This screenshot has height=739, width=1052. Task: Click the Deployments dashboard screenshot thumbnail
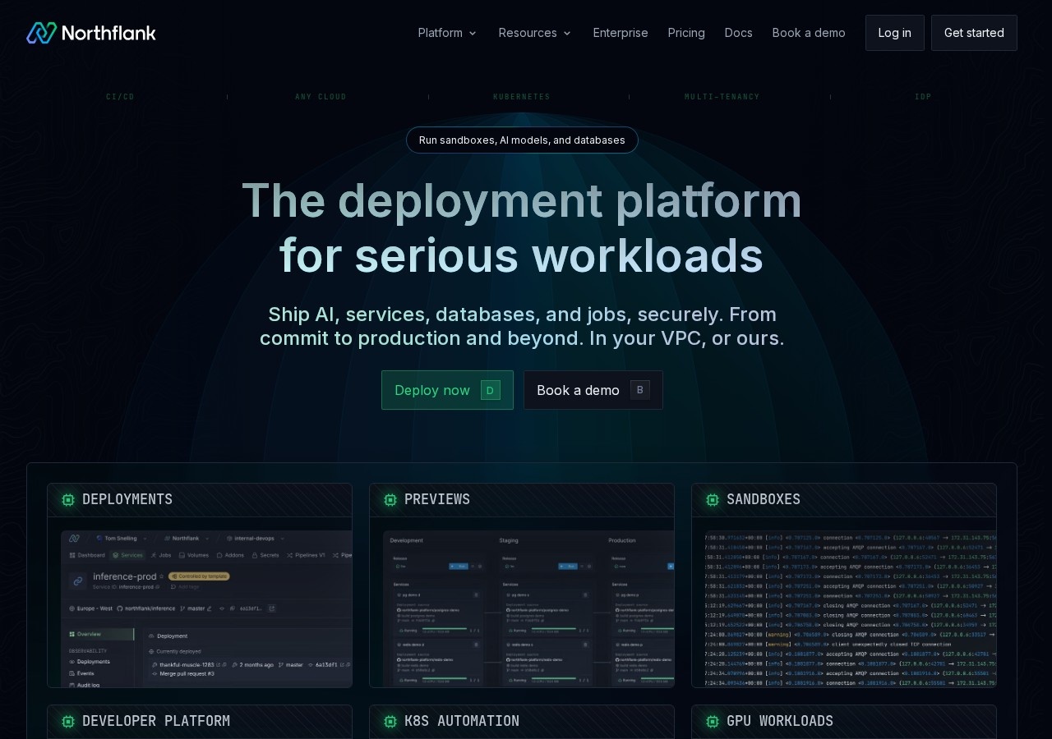coord(206,608)
